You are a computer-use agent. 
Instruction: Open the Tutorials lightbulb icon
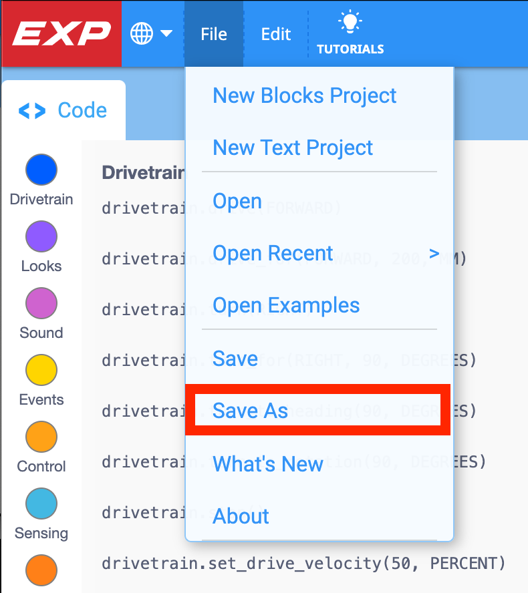coord(350,22)
